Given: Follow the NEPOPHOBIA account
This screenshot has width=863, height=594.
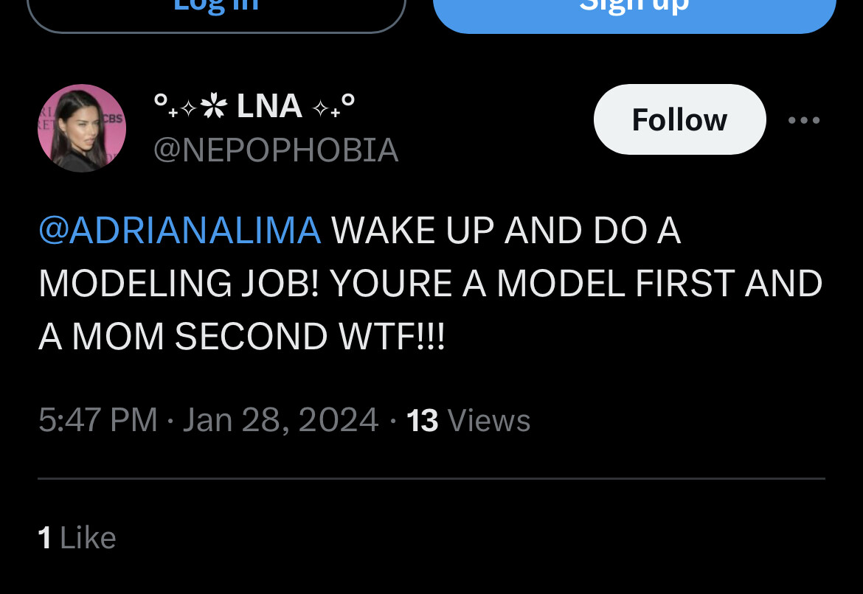Looking at the screenshot, I should pos(679,119).
